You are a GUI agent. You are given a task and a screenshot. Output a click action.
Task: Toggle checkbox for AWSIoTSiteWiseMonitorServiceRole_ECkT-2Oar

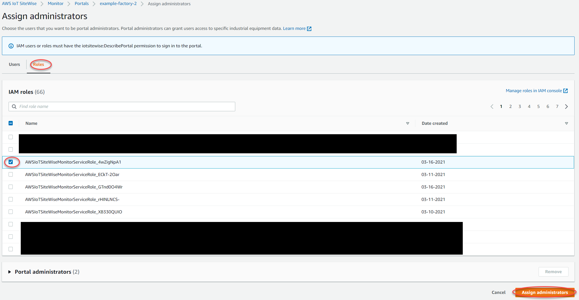(x=10, y=174)
